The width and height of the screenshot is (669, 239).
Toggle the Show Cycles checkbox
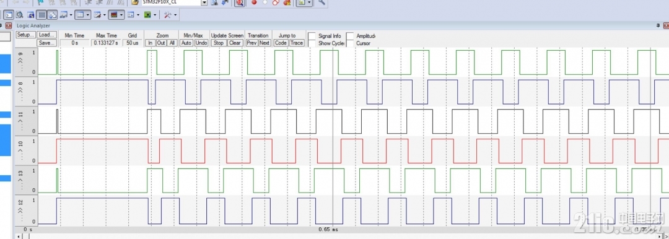coord(312,43)
